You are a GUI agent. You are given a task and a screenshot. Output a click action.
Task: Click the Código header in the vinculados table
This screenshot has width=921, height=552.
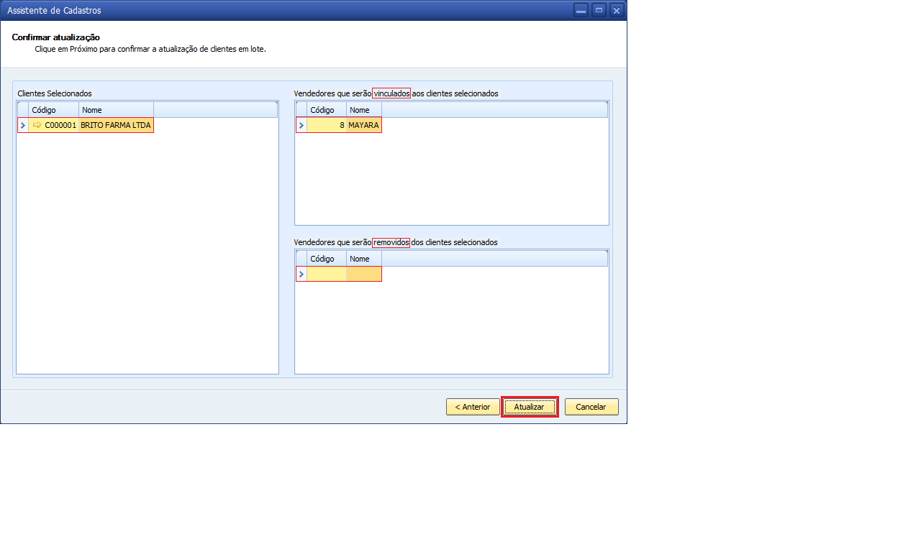click(327, 110)
